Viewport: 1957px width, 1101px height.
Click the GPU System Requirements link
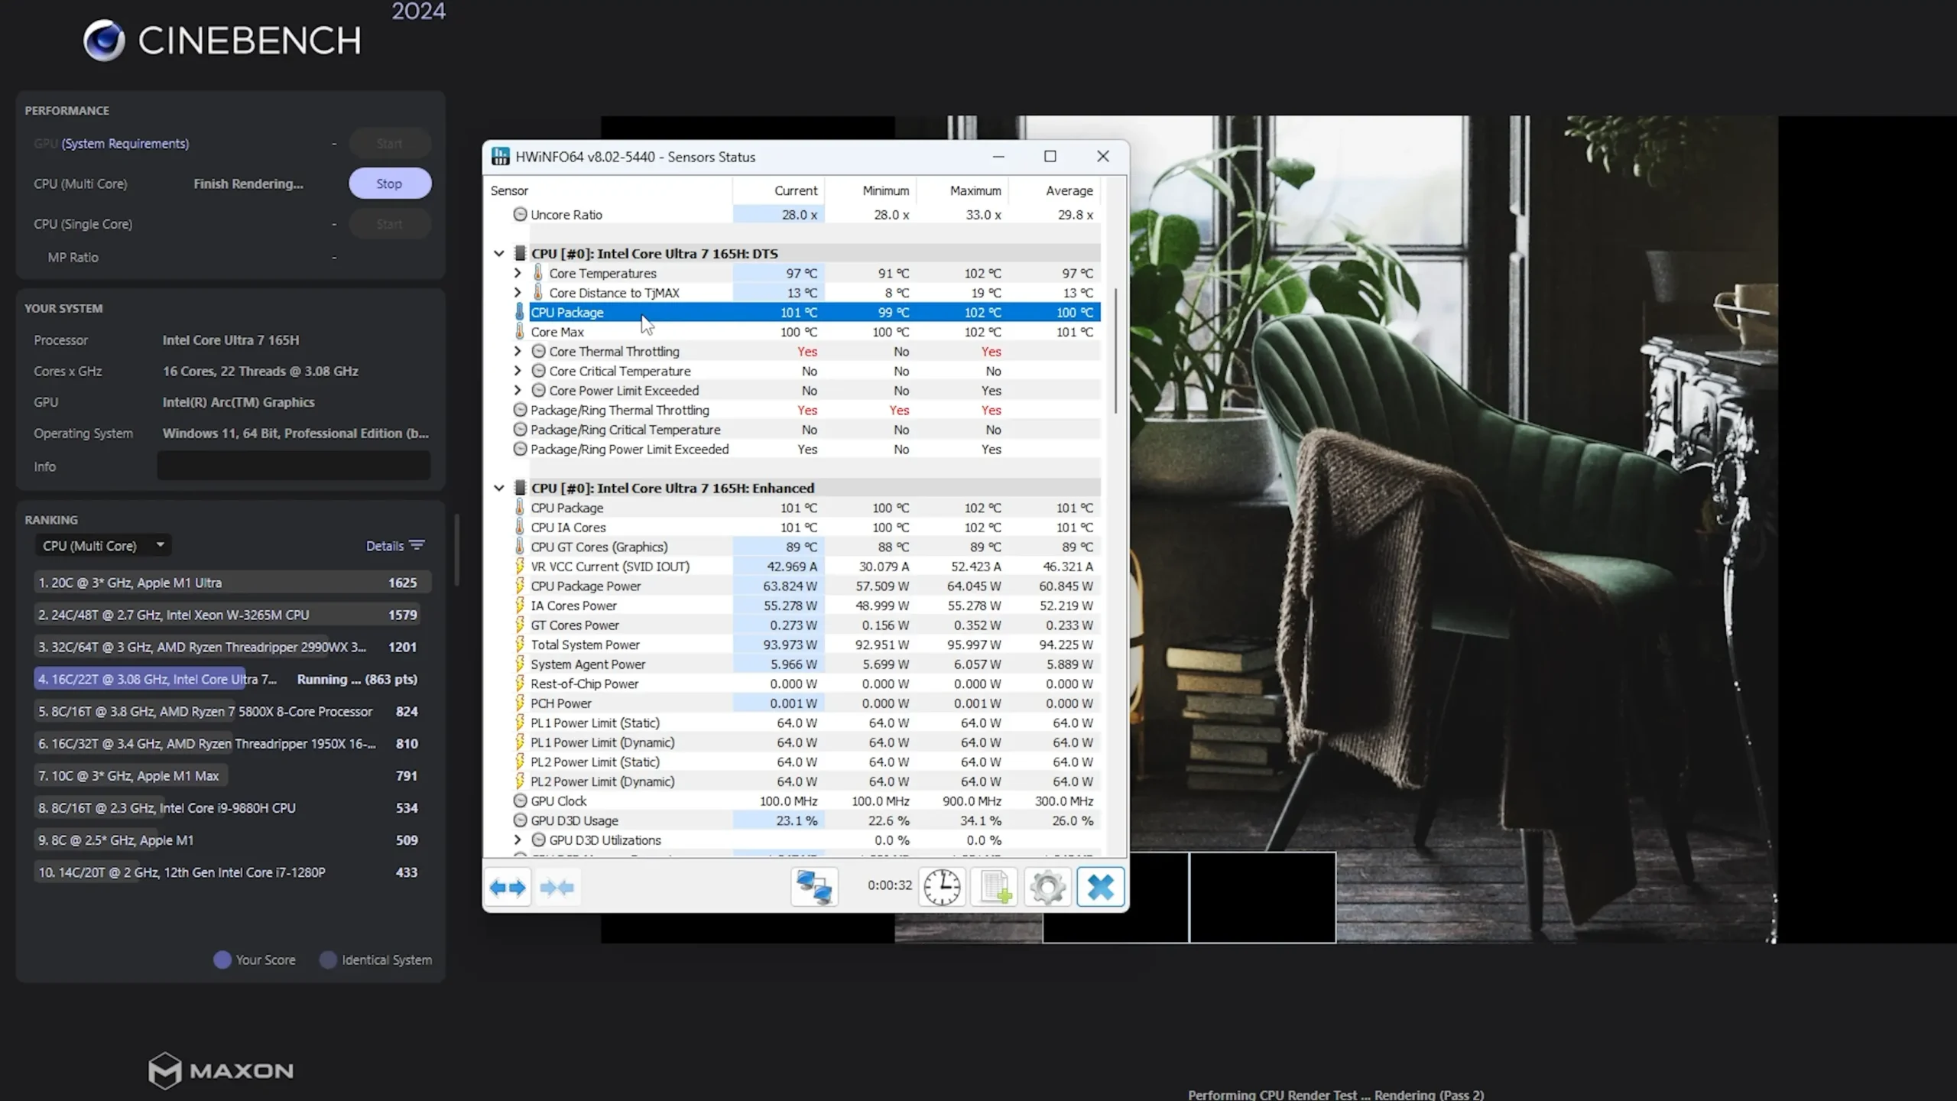tap(125, 144)
